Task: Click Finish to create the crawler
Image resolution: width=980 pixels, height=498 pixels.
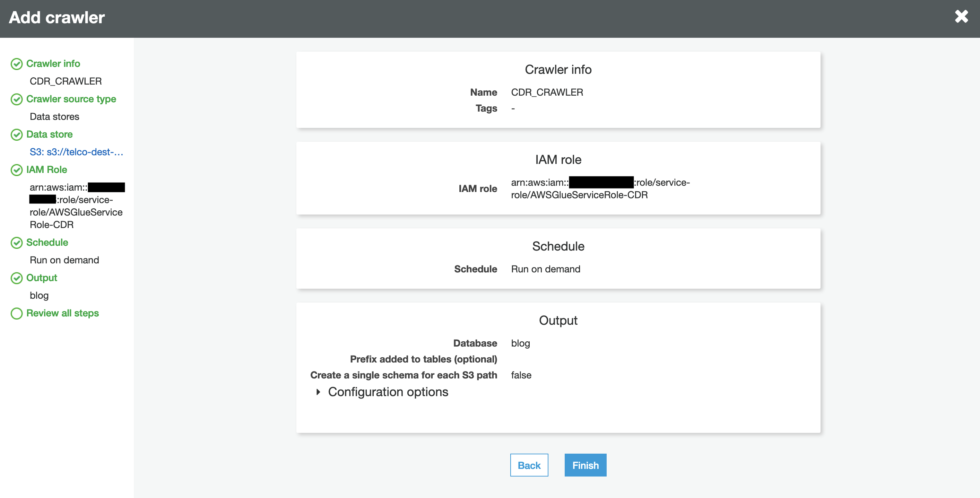Action: point(586,465)
